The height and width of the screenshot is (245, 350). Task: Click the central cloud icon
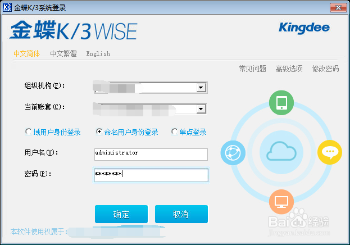click(x=281, y=151)
